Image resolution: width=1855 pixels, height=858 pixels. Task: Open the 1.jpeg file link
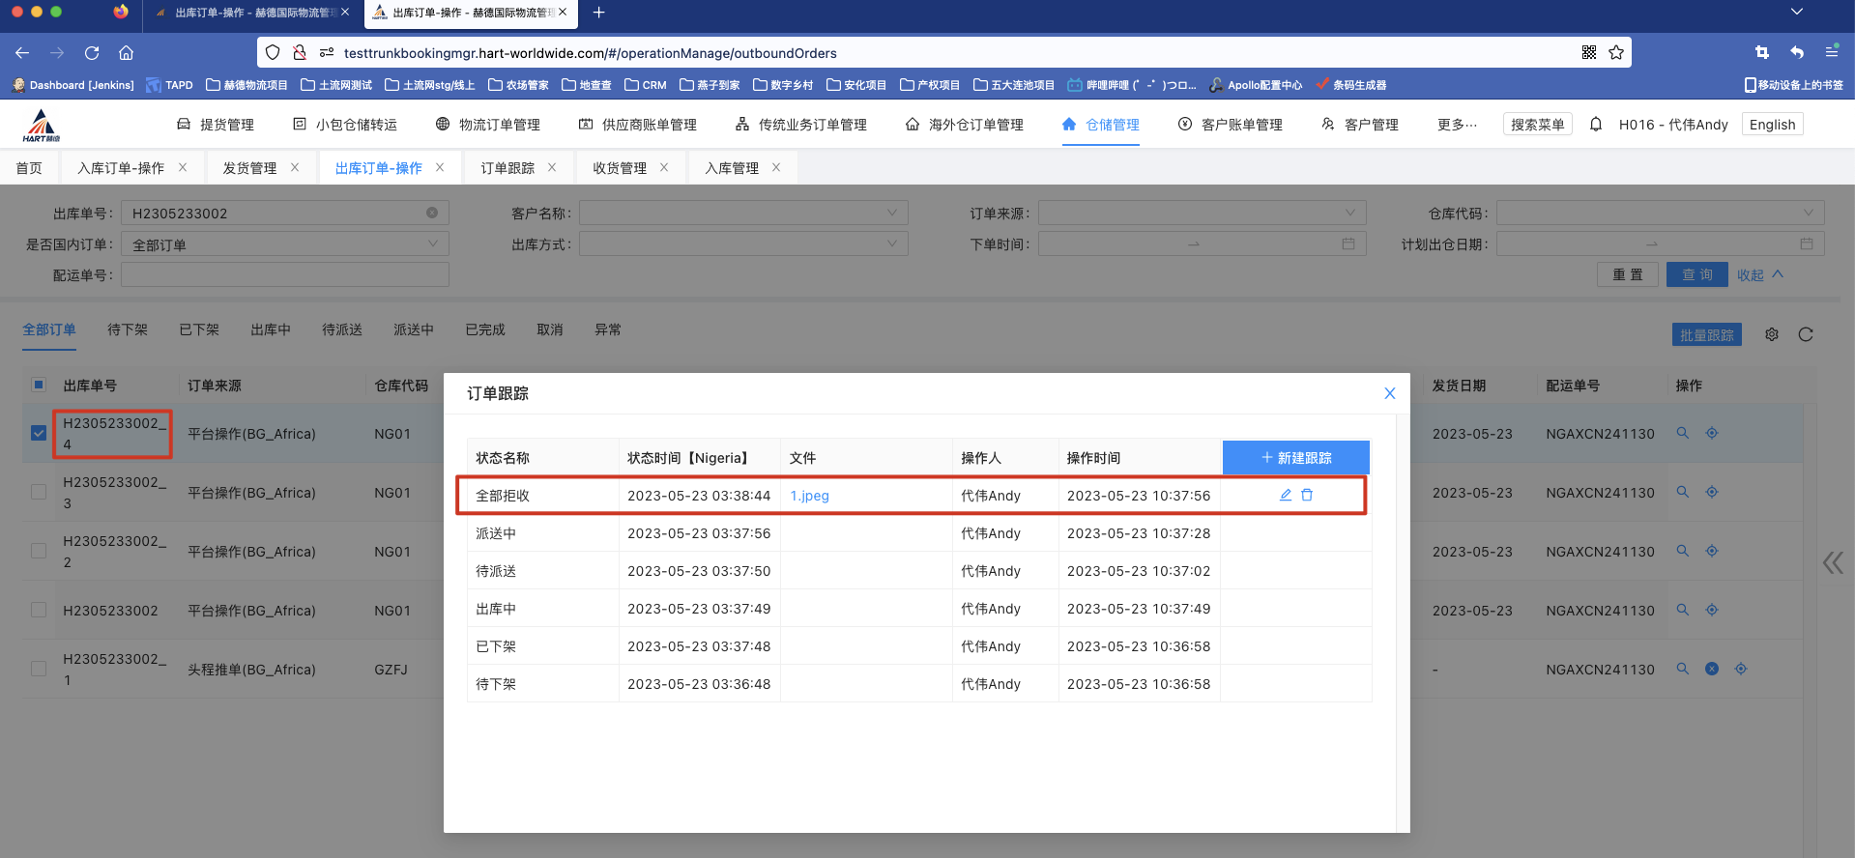809,496
